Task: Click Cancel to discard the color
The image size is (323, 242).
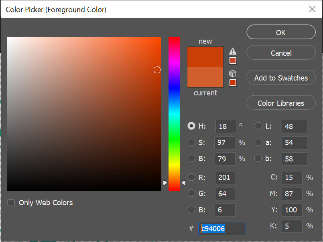Action: [x=281, y=52]
